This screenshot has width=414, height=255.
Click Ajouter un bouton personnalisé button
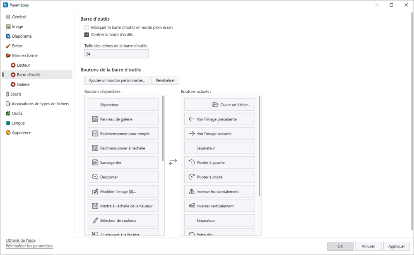click(116, 80)
